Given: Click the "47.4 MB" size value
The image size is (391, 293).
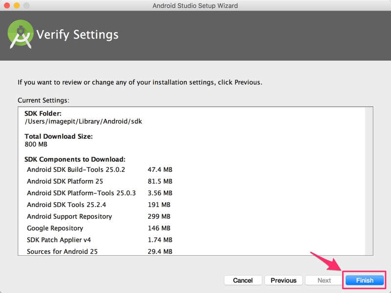Looking at the screenshot, I should coord(160,169).
